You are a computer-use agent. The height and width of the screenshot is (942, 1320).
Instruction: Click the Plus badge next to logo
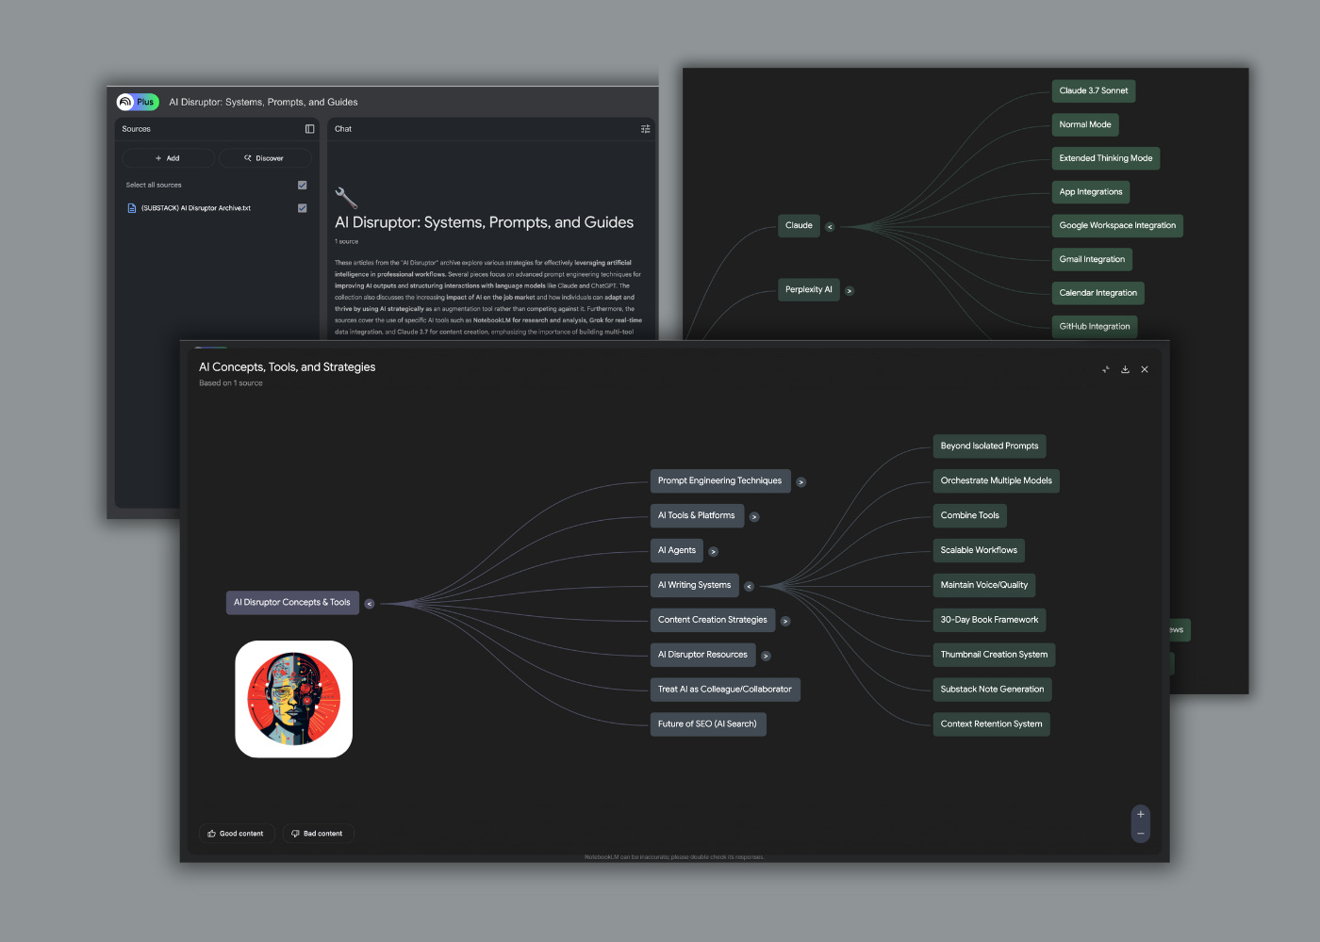pos(145,102)
